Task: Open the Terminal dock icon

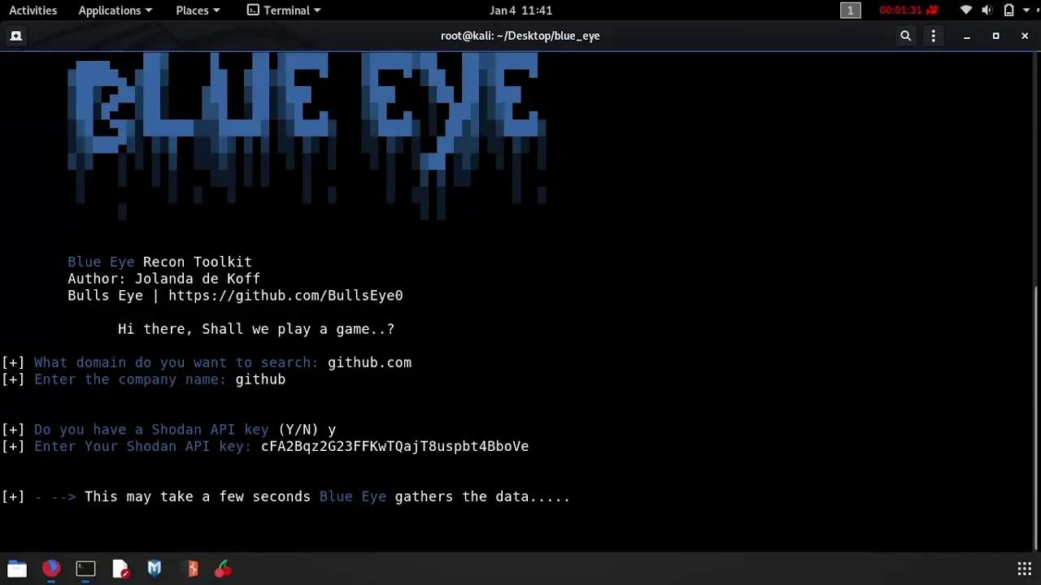Action: tap(85, 569)
